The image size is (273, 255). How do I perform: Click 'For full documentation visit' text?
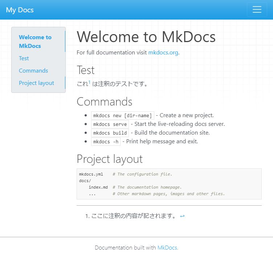coord(111,53)
